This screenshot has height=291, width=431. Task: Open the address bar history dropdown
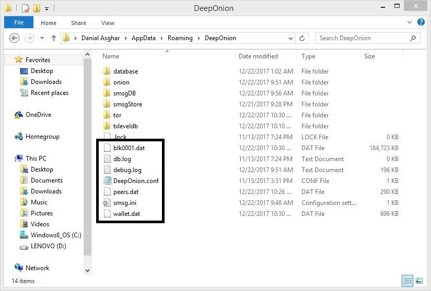290,39
